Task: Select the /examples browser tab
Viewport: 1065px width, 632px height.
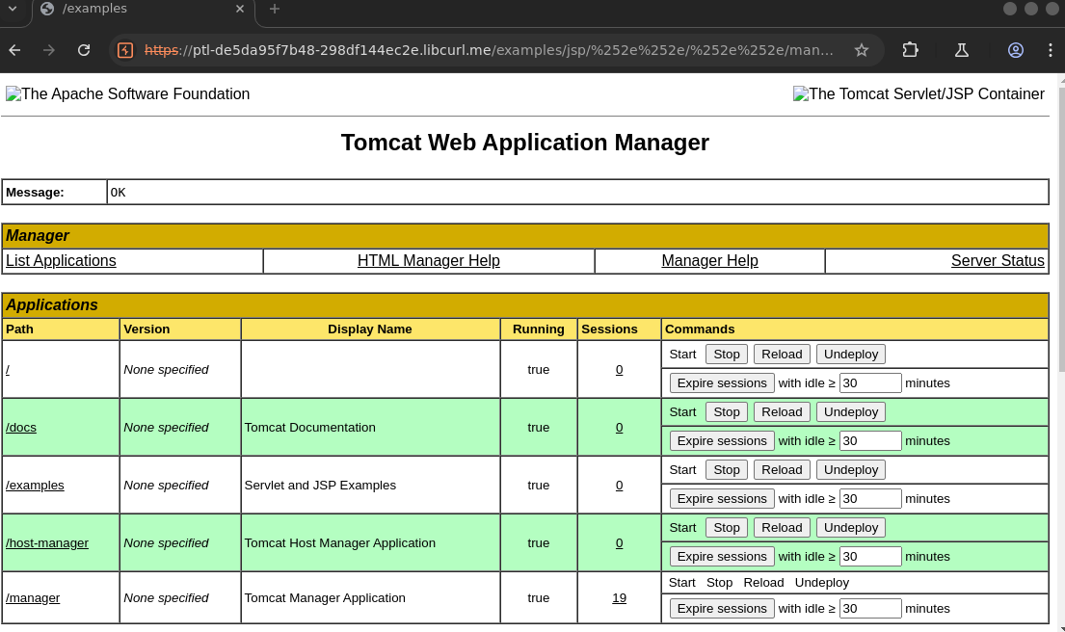Action: pyautogui.click(x=143, y=10)
